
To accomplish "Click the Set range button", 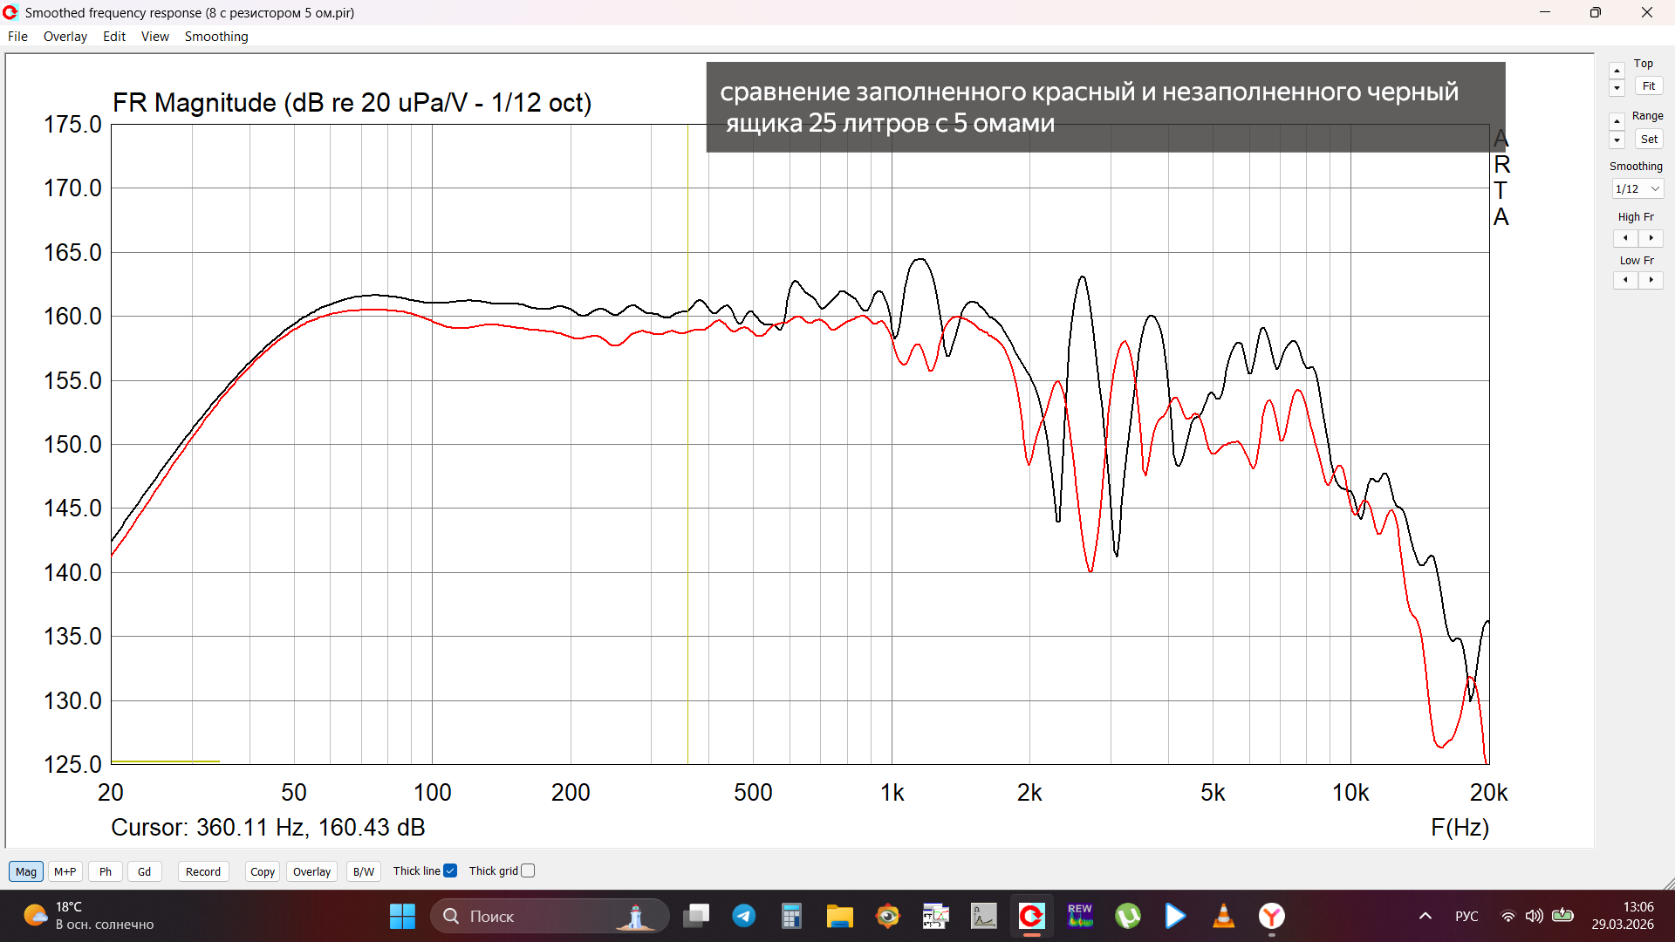I will point(1648,140).
